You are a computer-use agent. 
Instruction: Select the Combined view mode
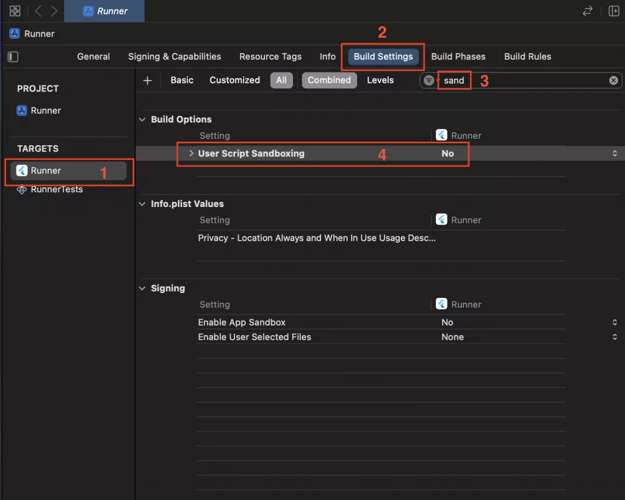click(329, 80)
